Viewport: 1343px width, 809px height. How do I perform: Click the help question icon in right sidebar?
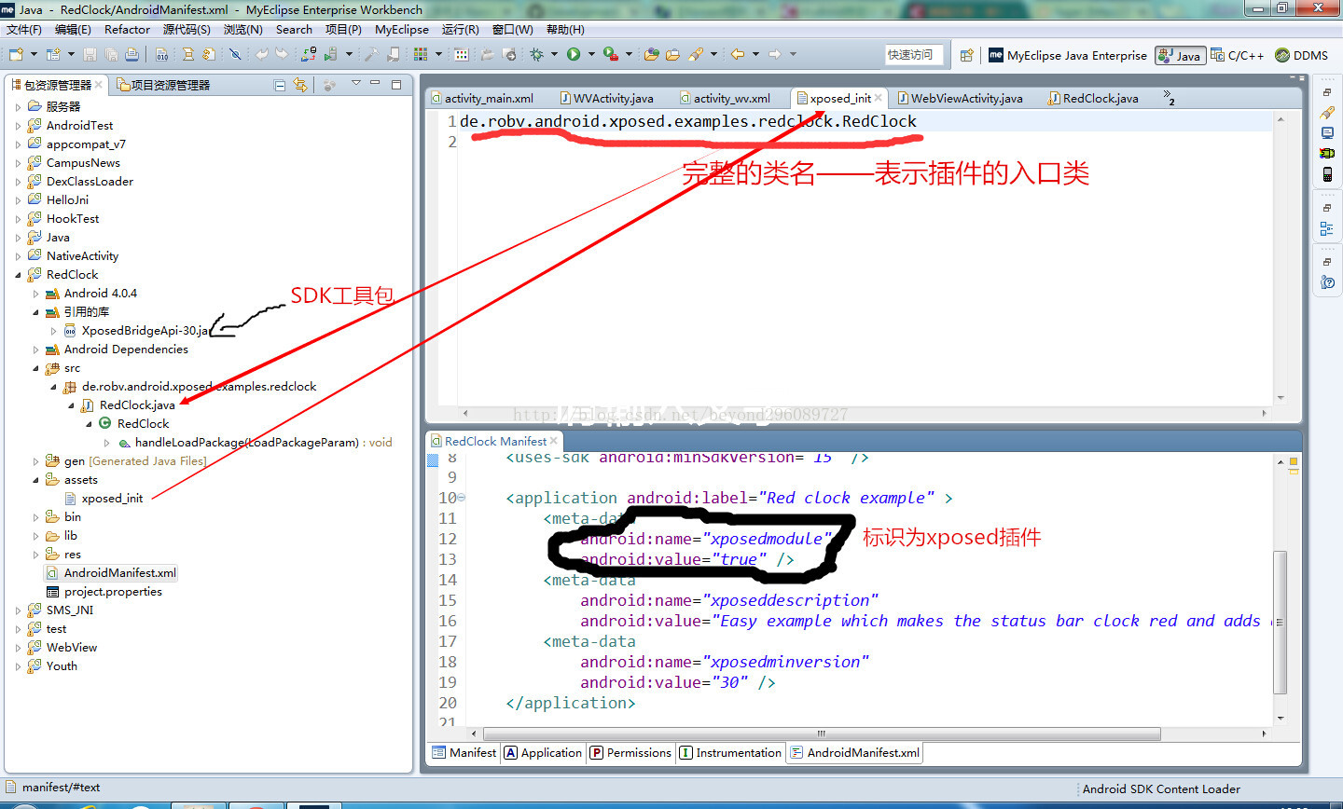[1327, 282]
